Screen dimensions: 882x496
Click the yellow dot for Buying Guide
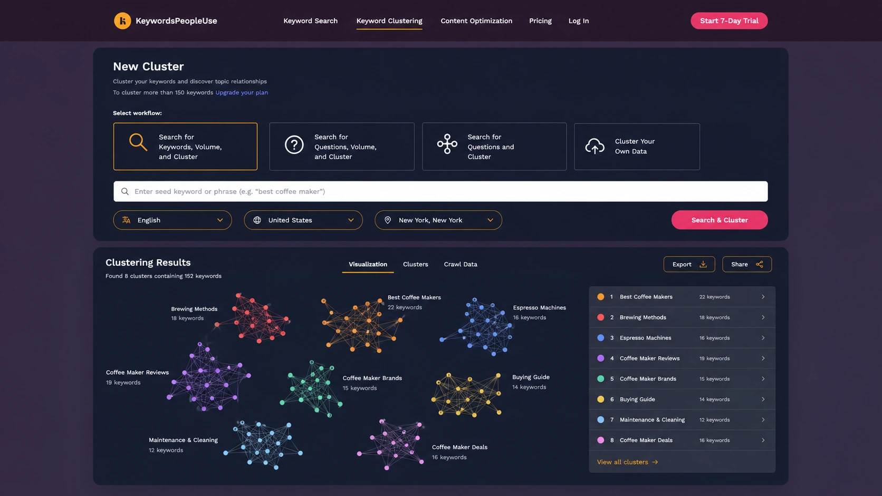point(600,400)
